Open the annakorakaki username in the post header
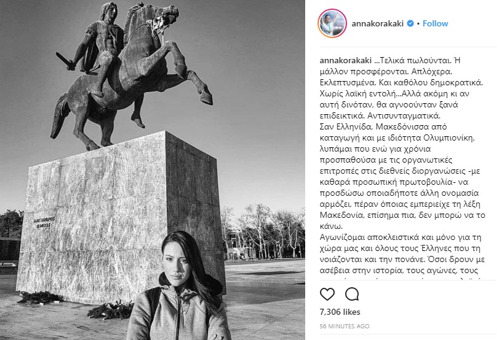The height and width of the screenshot is (340, 499). point(377,23)
